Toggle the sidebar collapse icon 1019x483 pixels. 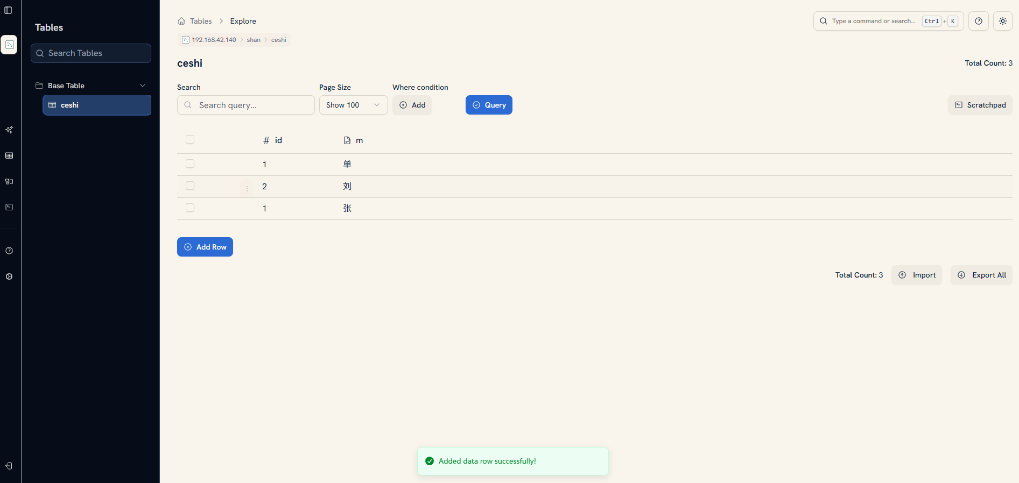[8, 10]
